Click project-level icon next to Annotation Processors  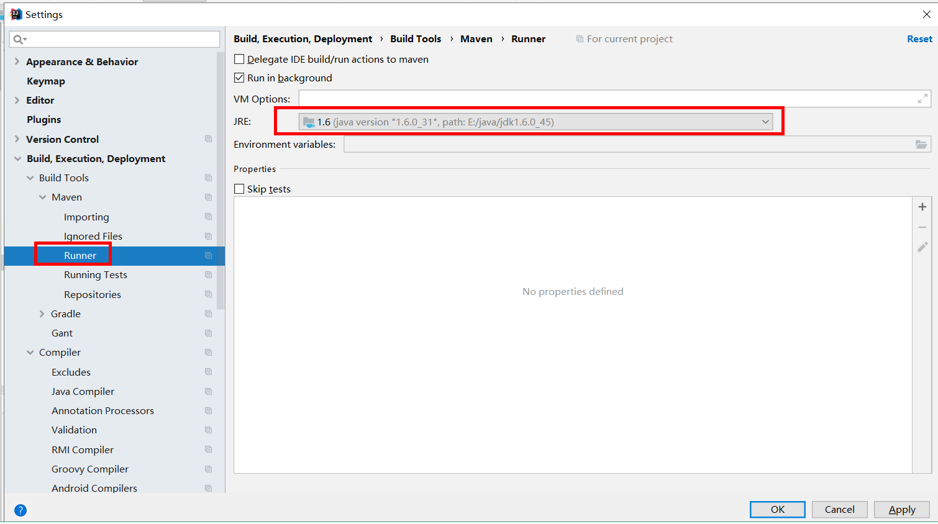209,411
